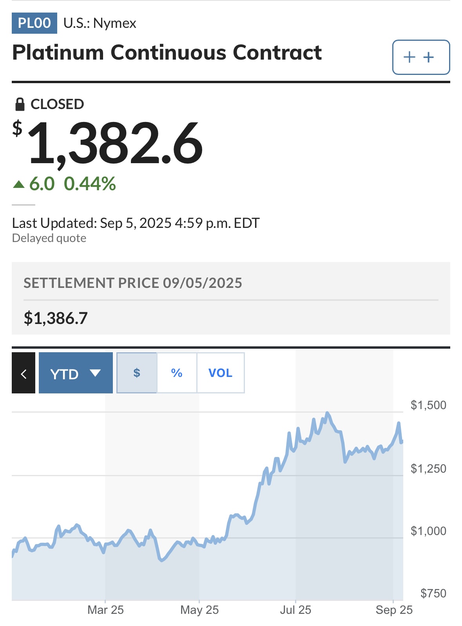Click the Sep 25 axis marker
This screenshot has height=626, width=462.
point(394,610)
